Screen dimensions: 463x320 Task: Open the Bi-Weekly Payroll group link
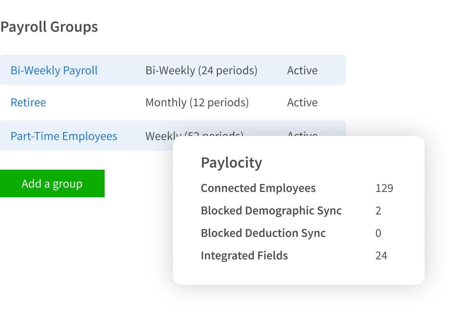tap(54, 71)
